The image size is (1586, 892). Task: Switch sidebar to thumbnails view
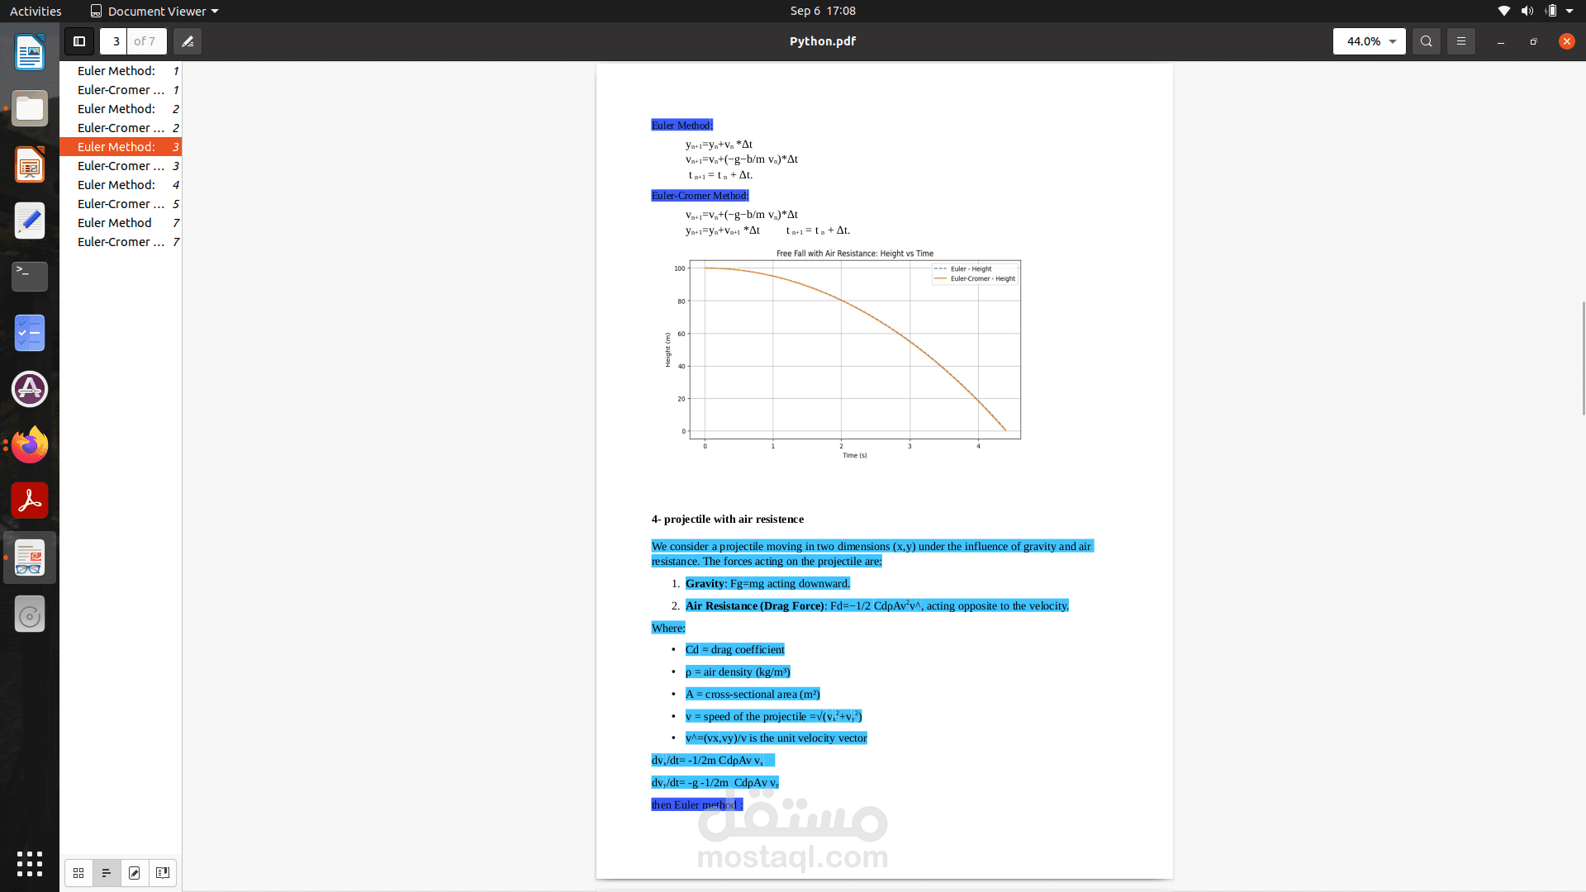click(x=78, y=872)
